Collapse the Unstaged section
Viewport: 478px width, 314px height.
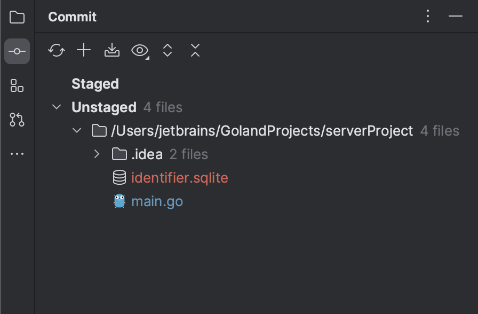tap(57, 107)
